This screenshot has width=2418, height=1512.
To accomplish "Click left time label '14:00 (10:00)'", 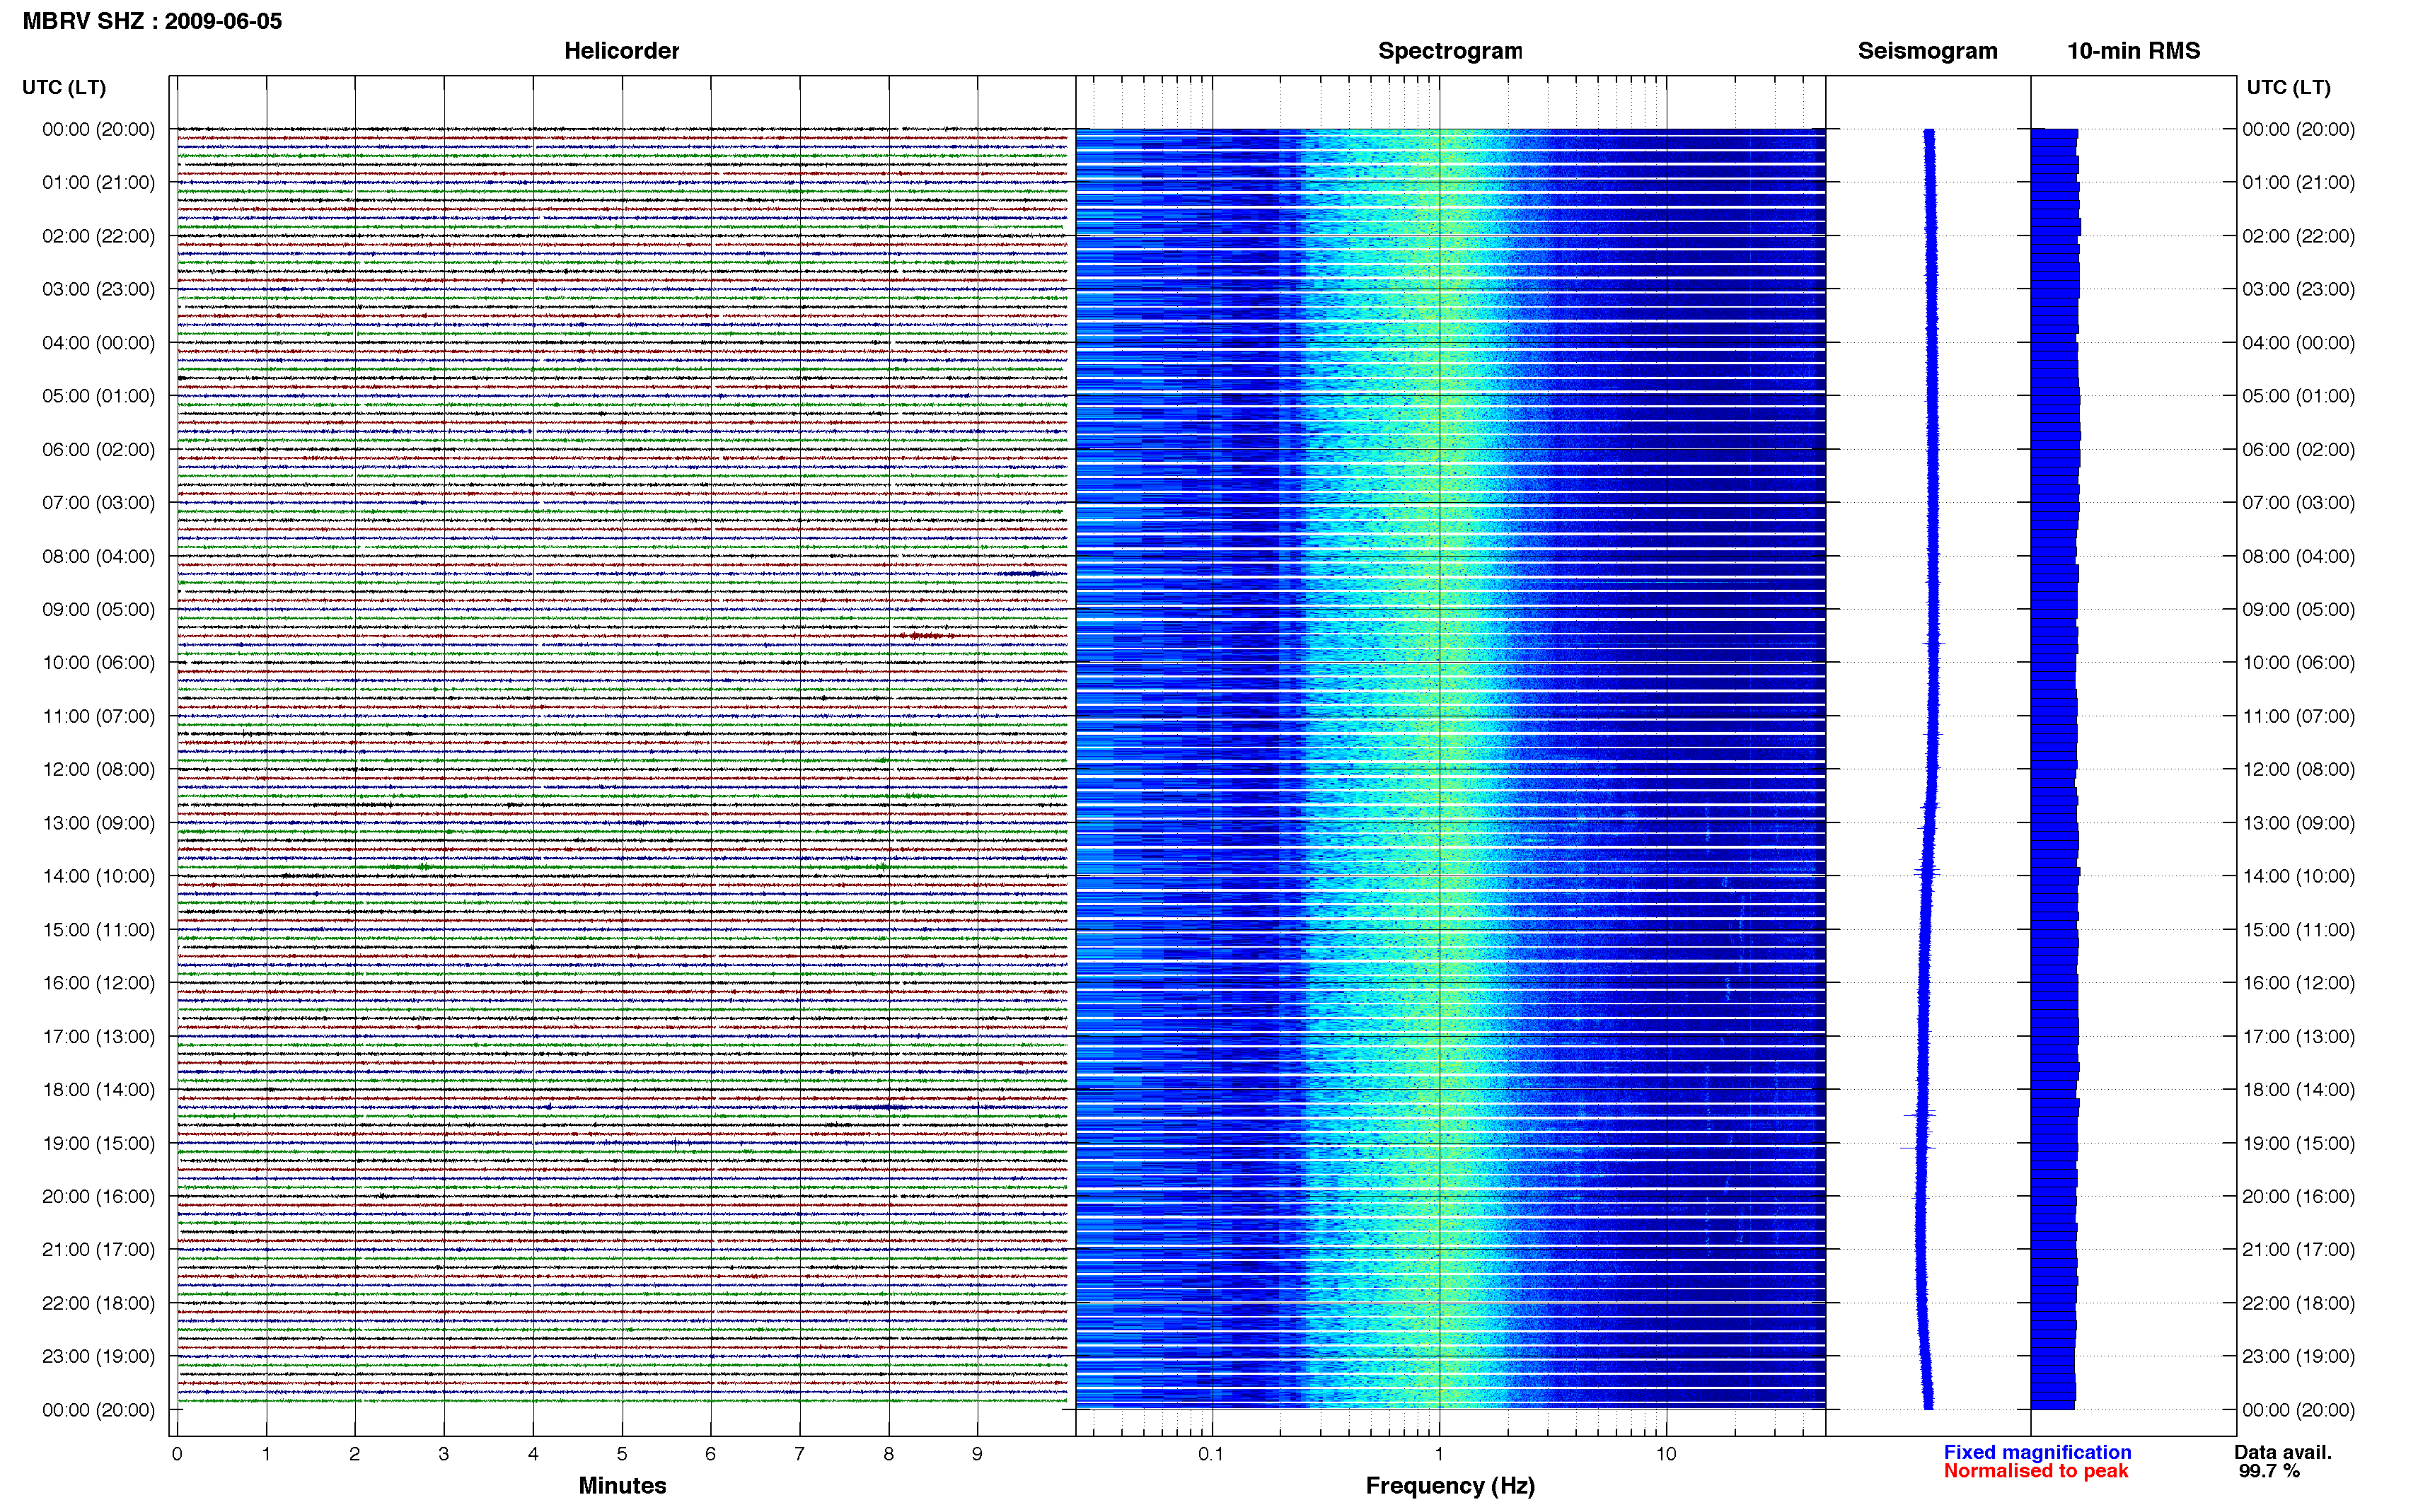I will coord(99,876).
